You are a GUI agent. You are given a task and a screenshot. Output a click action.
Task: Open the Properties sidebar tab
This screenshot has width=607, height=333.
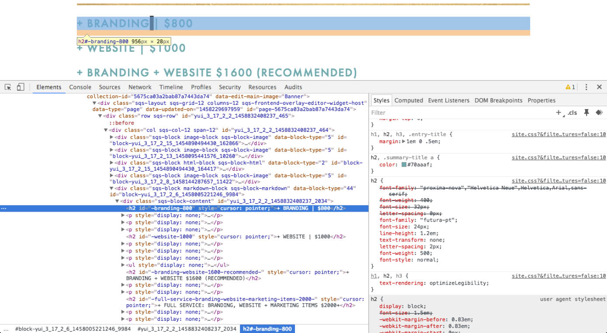[541, 100]
